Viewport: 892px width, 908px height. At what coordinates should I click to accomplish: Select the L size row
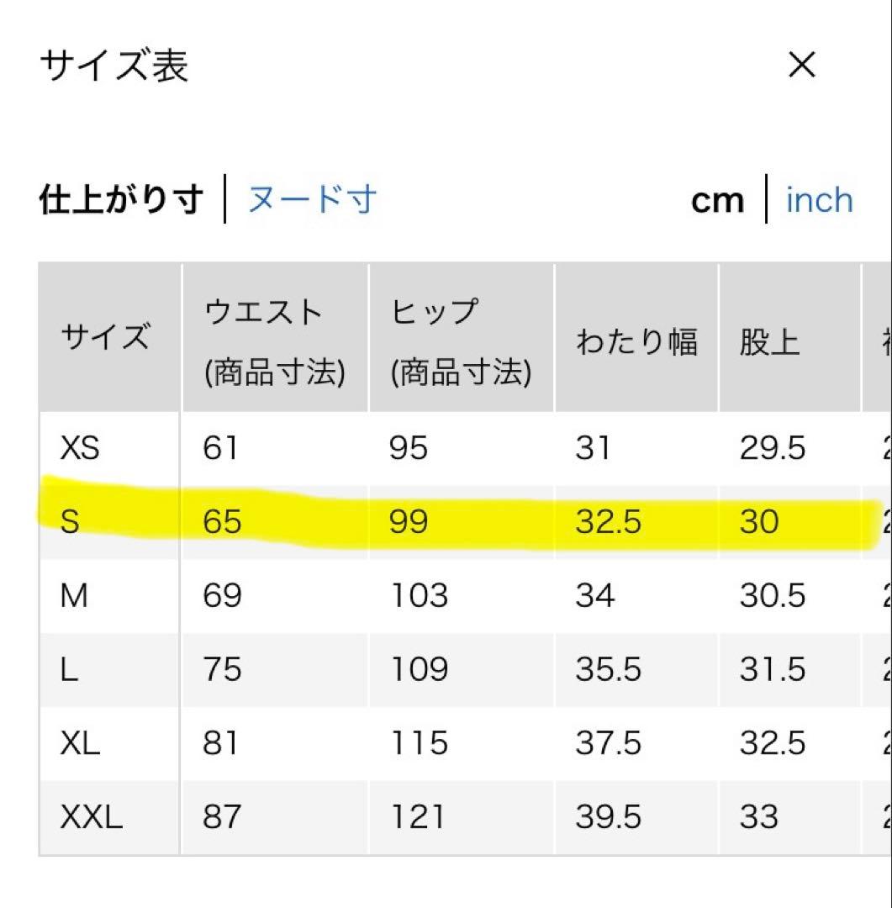click(465, 669)
